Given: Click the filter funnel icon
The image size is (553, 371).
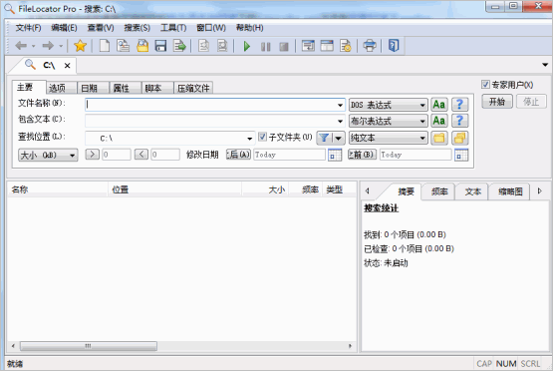Looking at the screenshot, I should click(324, 138).
